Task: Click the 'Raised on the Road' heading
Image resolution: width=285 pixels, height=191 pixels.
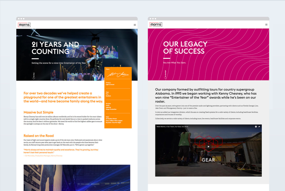Action: [39, 136]
